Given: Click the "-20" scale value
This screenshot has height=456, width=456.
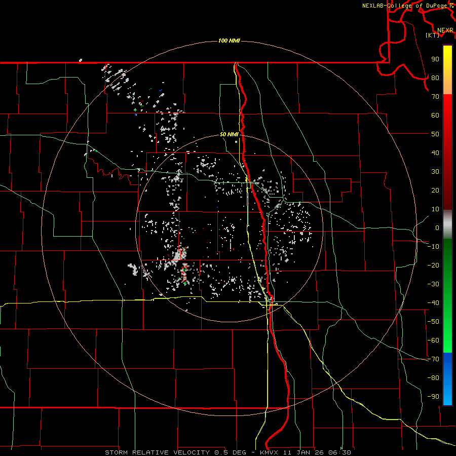Looking at the screenshot, I should [x=433, y=265].
